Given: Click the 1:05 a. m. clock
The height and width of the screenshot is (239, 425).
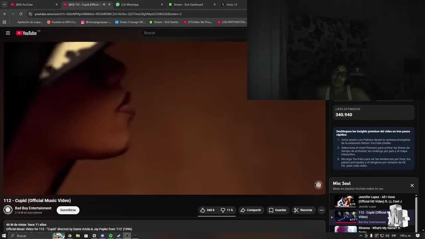Looking at the screenshot, I should coord(405,236).
